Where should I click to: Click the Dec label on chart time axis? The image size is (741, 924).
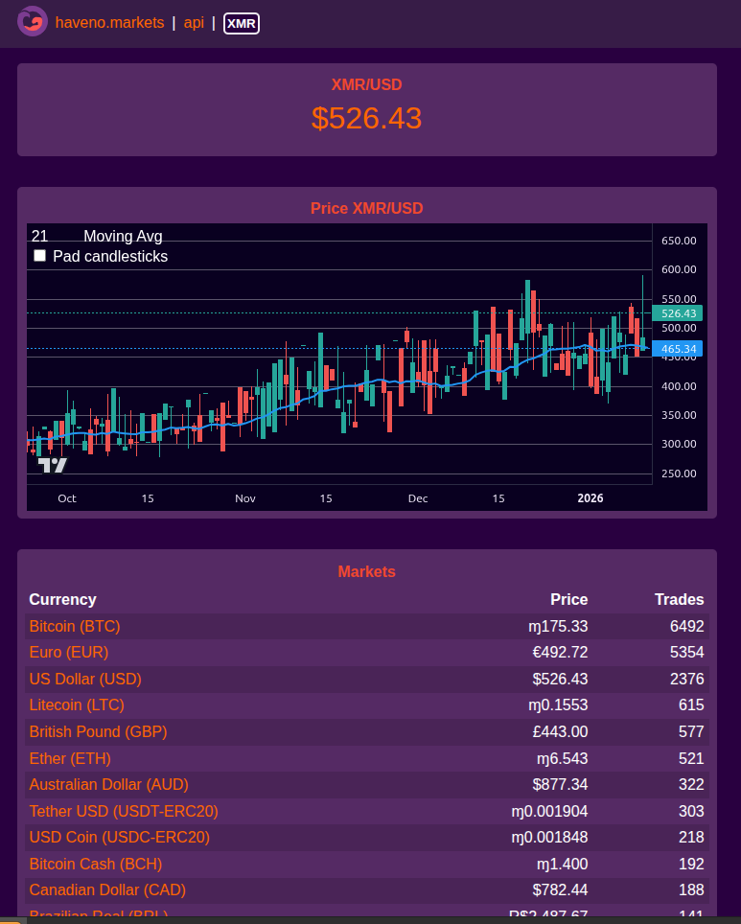pyautogui.click(x=418, y=498)
